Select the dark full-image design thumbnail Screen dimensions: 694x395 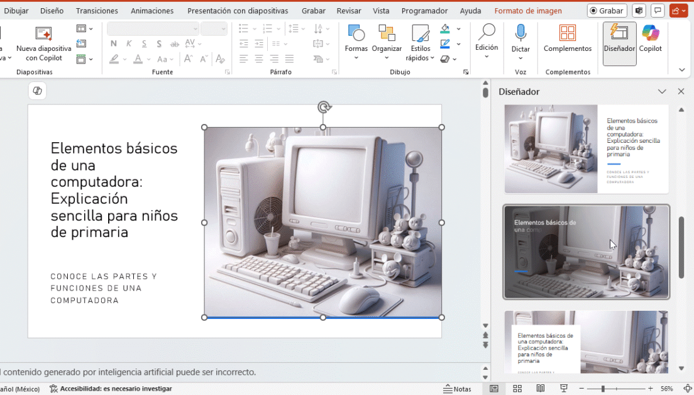pos(586,252)
